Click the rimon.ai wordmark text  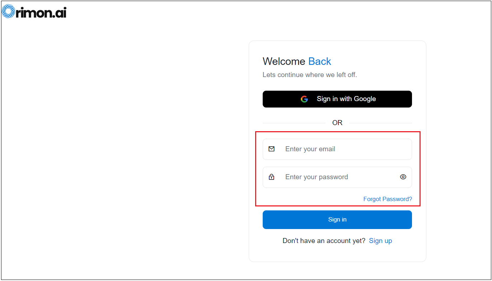coord(41,12)
